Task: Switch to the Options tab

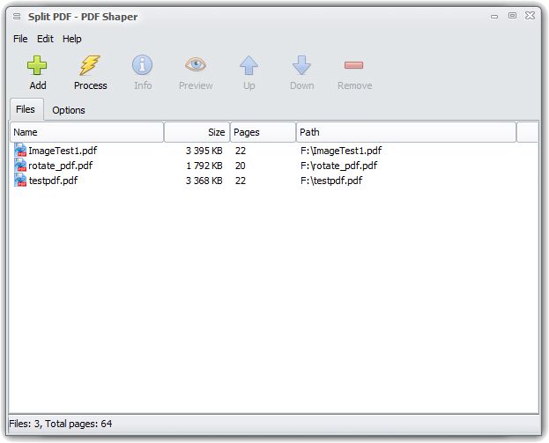Action: (x=69, y=110)
